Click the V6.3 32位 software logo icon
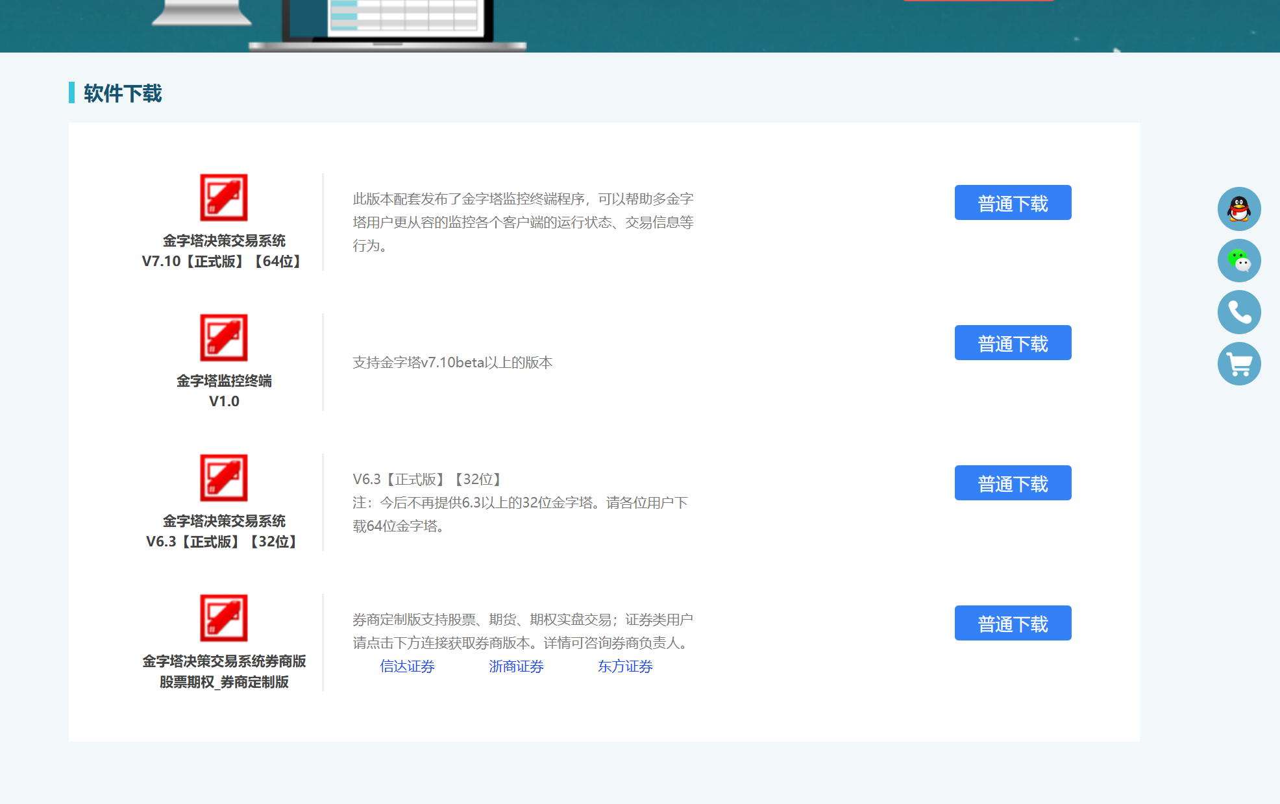Viewport: 1280px width, 804px height. [x=224, y=478]
